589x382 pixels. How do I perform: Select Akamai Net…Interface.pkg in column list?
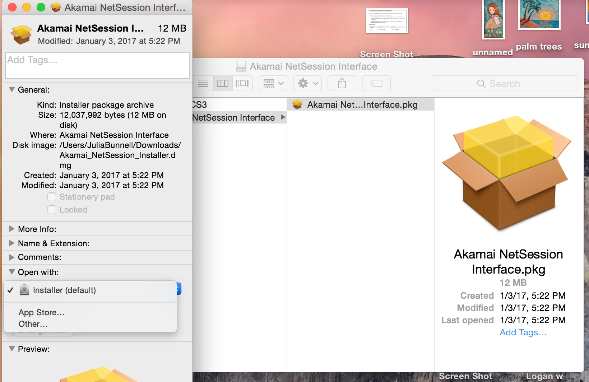click(x=361, y=104)
